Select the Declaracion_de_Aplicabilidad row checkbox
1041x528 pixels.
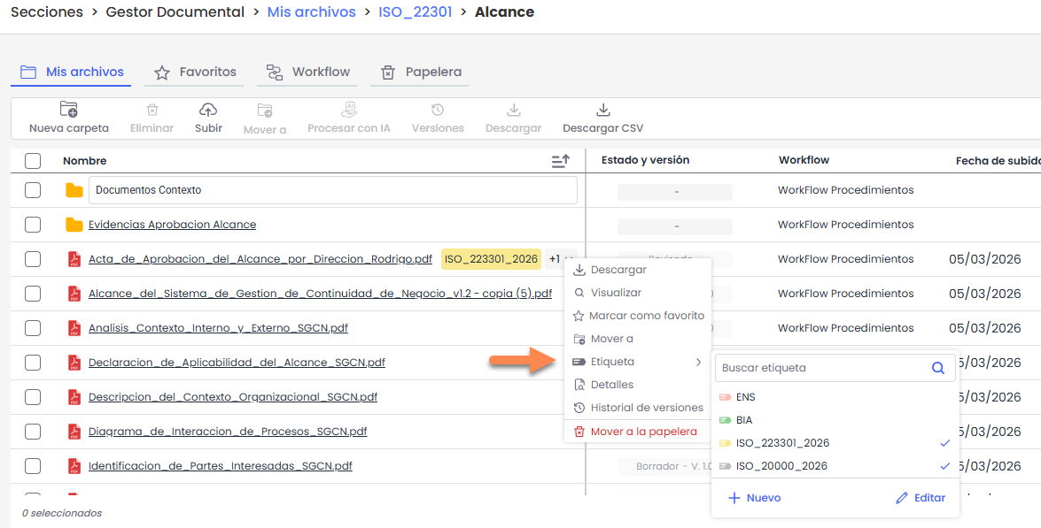[33, 363]
